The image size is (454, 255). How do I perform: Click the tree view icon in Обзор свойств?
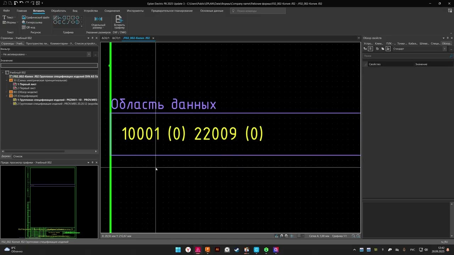[x=365, y=49]
